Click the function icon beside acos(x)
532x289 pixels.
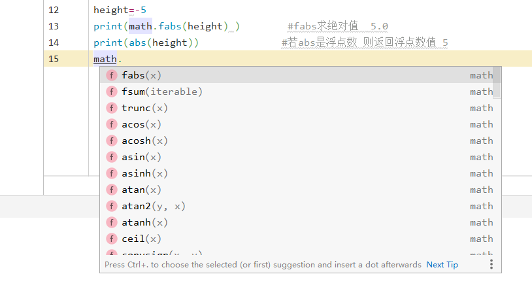(x=112, y=124)
